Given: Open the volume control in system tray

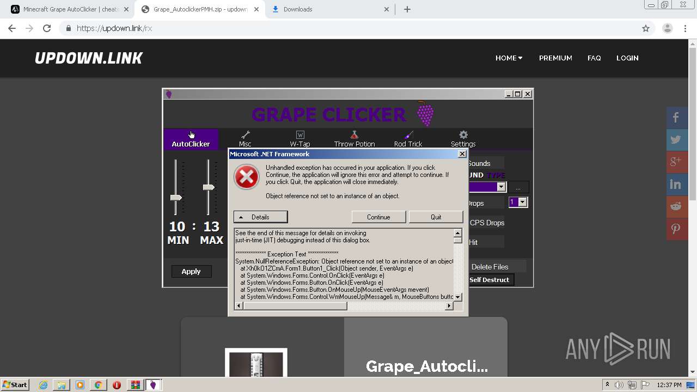Looking at the screenshot, I should 619,385.
